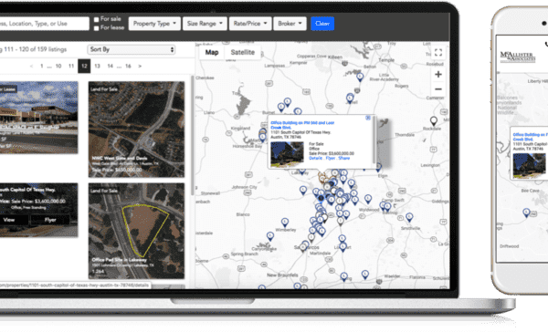This screenshot has height=332, width=548.
Task: Click the map pin on the phone map
Action: (x=526, y=213)
